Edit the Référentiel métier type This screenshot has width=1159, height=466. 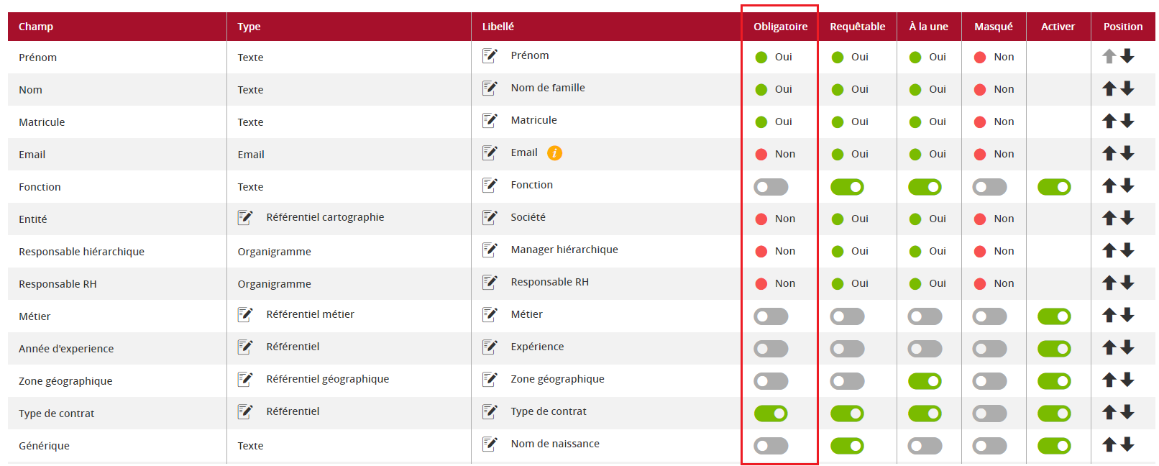[245, 314]
